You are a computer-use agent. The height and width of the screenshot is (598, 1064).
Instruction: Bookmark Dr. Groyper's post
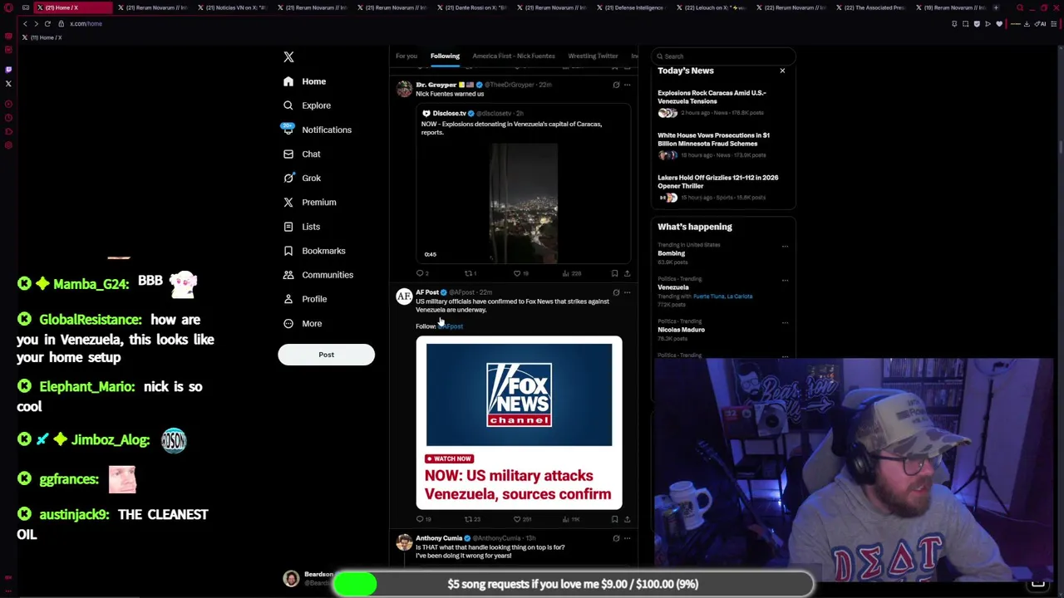tap(614, 273)
